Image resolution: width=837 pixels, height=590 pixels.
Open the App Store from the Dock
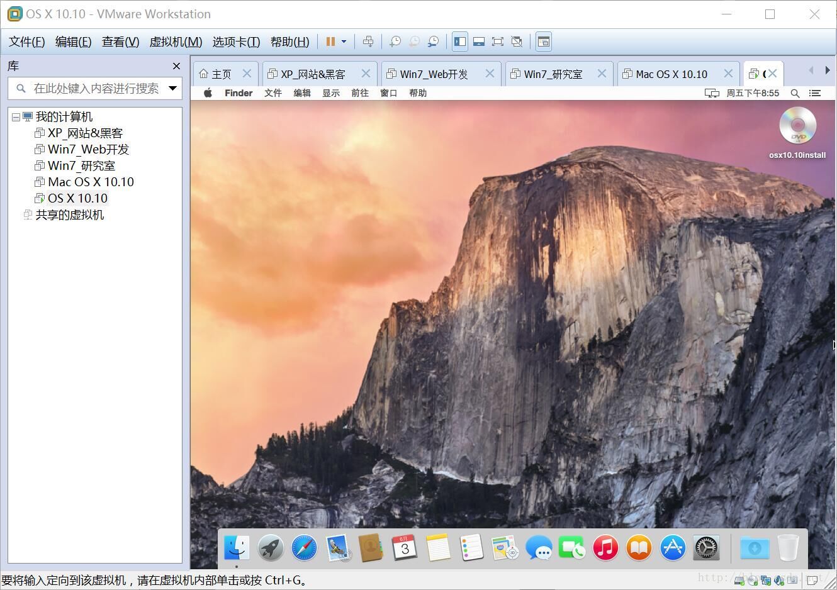673,548
